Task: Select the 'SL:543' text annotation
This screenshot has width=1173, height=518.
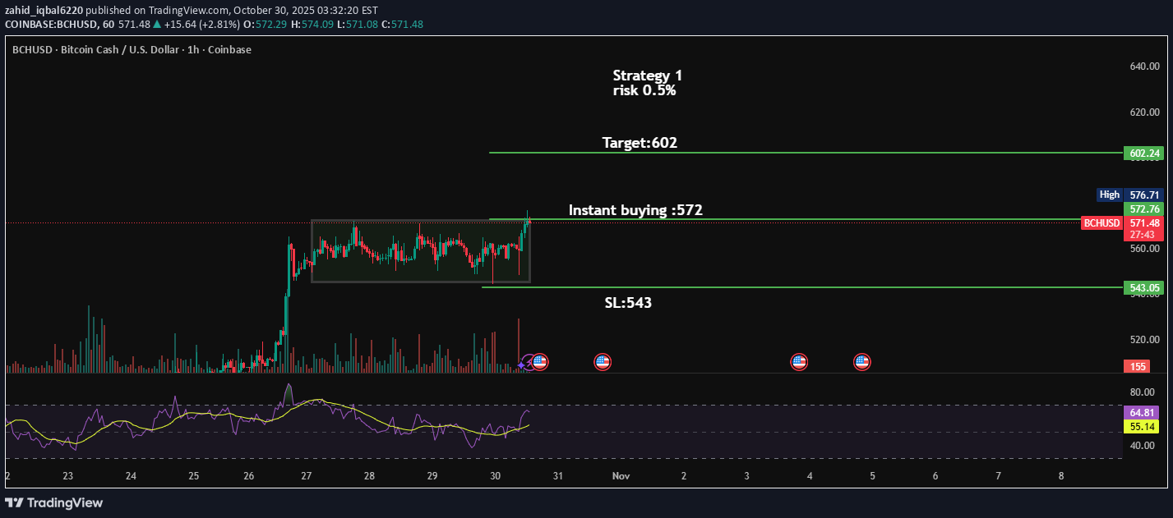Action: coord(628,303)
